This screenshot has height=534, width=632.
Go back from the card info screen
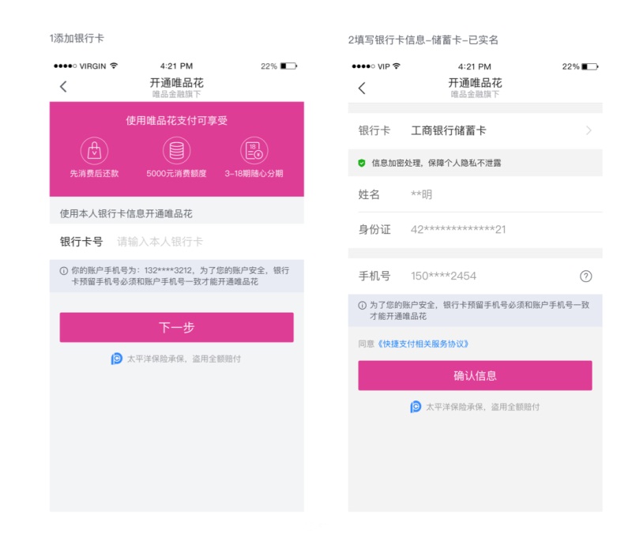(x=362, y=88)
